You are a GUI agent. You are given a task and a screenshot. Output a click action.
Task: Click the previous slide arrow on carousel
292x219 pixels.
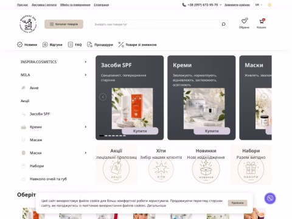tap(103, 97)
